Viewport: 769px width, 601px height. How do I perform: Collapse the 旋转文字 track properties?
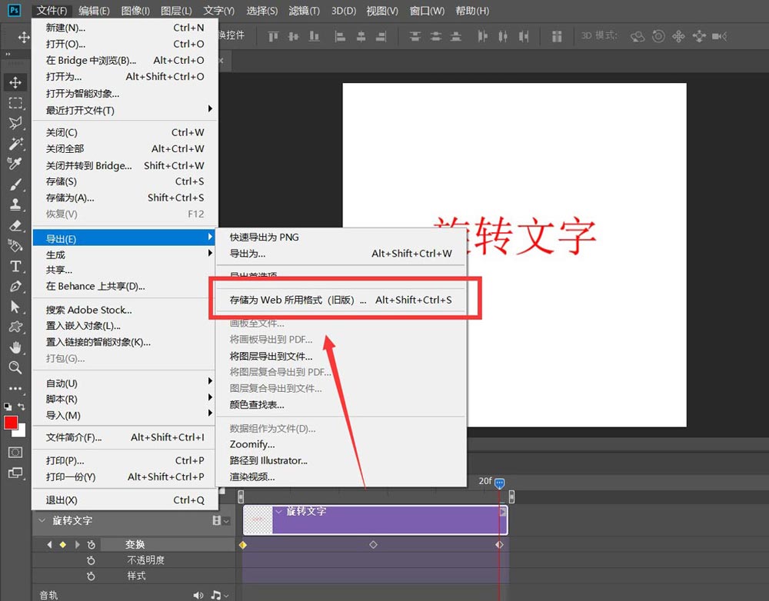(x=42, y=520)
